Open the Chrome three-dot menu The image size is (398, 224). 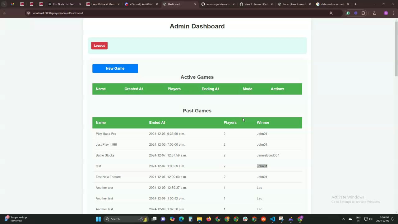tap(394, 13)
